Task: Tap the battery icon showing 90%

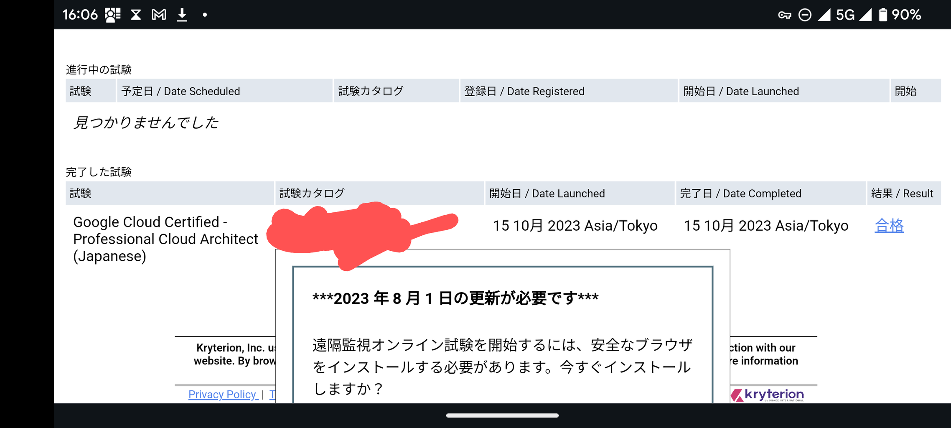Action: (x=882, y=15)
